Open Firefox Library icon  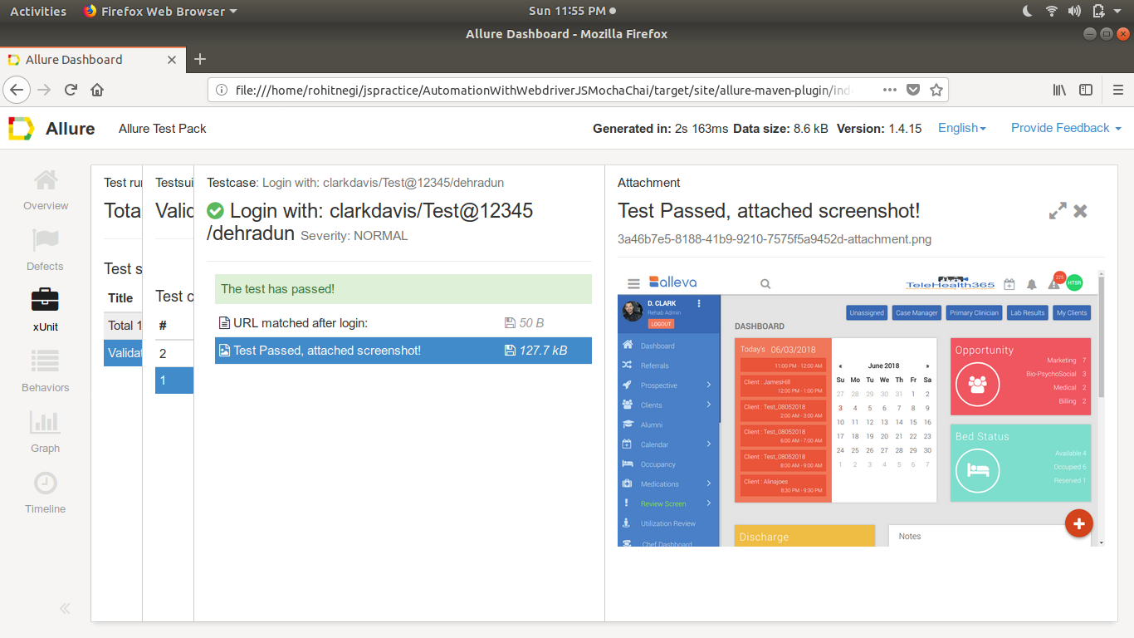point(1058,89)
